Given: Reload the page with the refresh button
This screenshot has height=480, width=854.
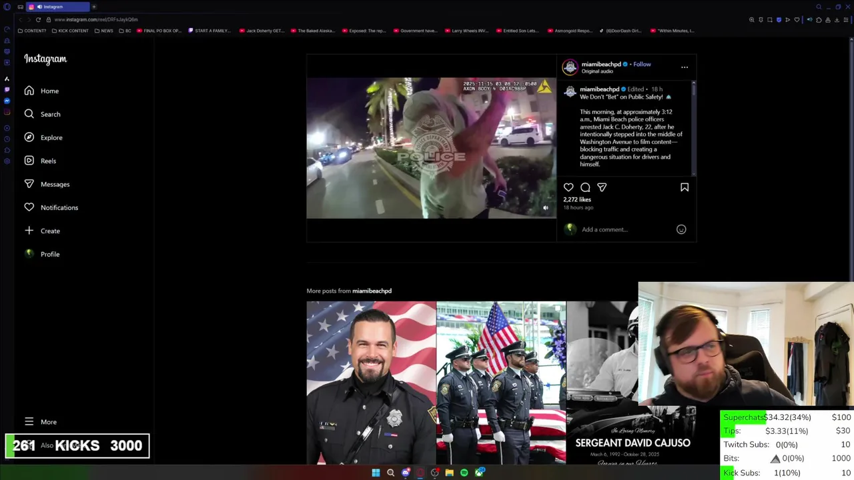Looking at the screenshot, I should [x=38, y=19].
